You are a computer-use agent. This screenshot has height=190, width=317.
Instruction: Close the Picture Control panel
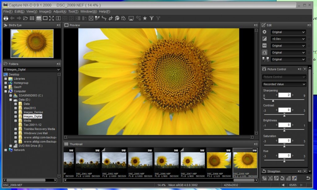[x=305, y=69]
